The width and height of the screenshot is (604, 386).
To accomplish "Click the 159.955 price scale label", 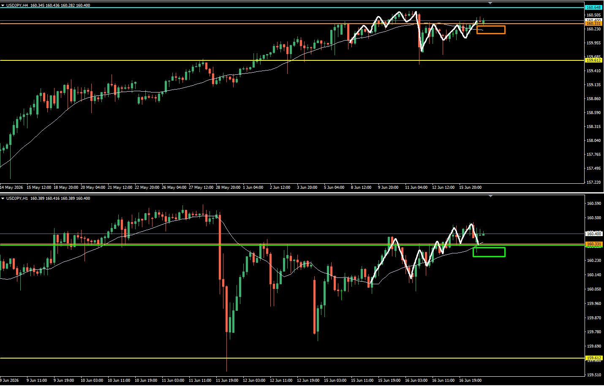I will click(x=593, y=43).
